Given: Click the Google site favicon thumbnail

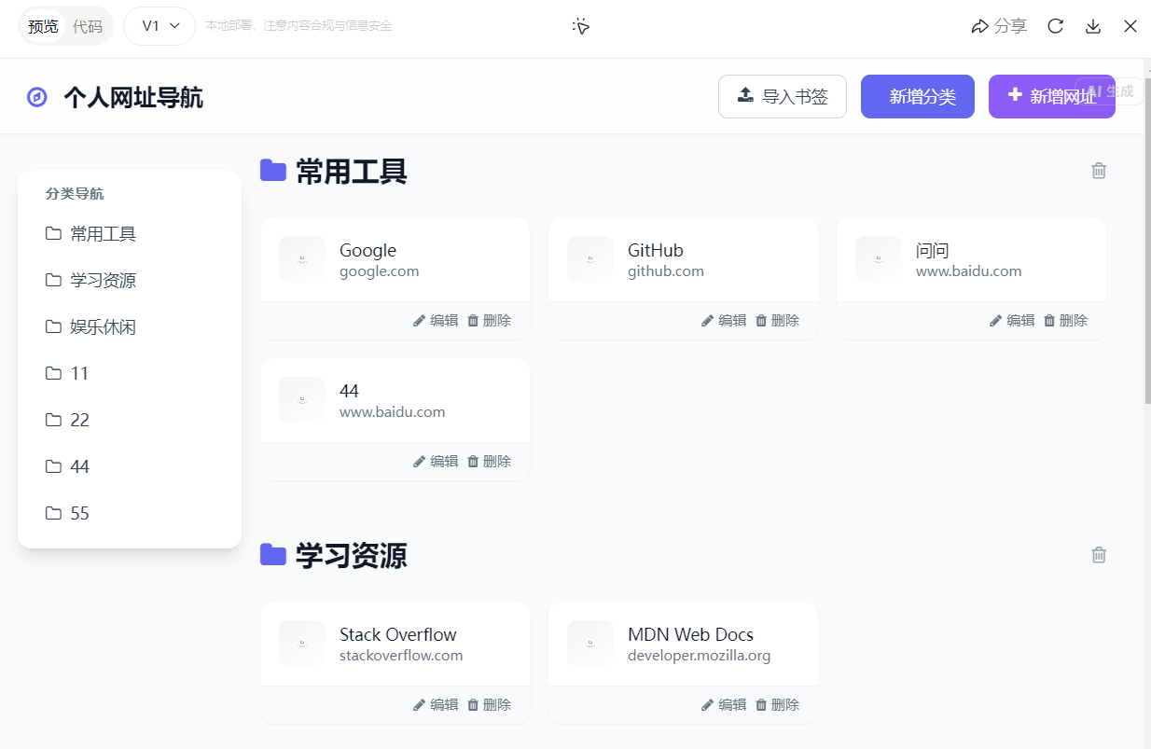Looking at the screenshot, I should click(302, 259).
